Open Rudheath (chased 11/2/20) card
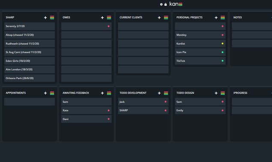Image resolution: width=272 pixels, height=162 pixels. (x=30, y=43)
